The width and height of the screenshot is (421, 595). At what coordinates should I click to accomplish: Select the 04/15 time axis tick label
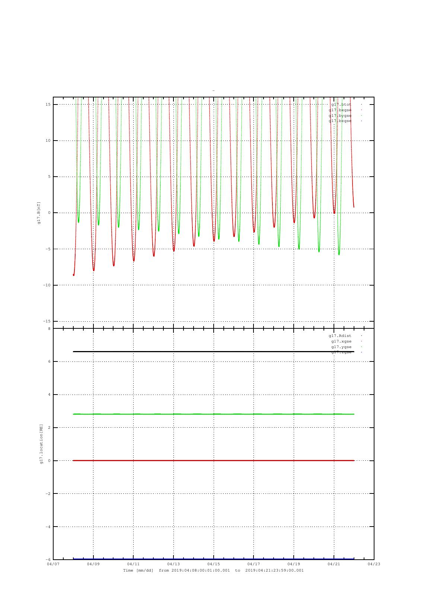point(214,564)
